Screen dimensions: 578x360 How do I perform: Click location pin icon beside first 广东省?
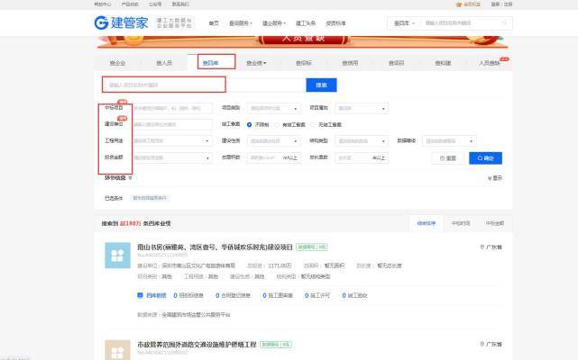(482, 247)
